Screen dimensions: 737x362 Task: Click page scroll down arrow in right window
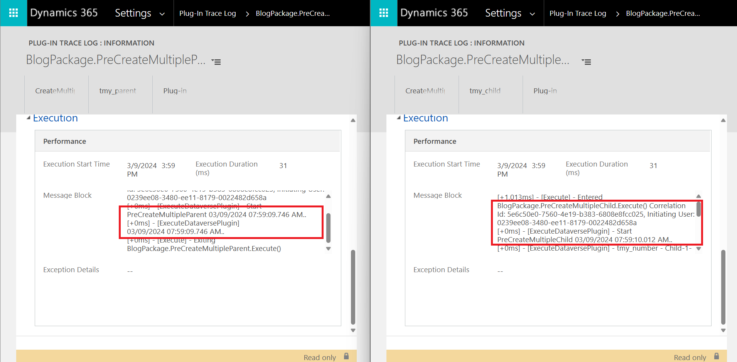[723, 330]
